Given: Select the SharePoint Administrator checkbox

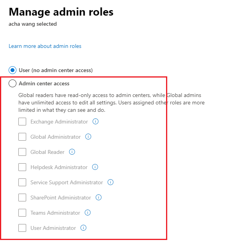Looking at the screenshot, I should coord(22,198).
